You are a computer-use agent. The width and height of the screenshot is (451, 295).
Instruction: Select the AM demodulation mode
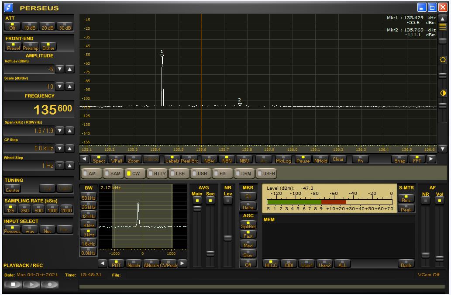click(90, 174)
